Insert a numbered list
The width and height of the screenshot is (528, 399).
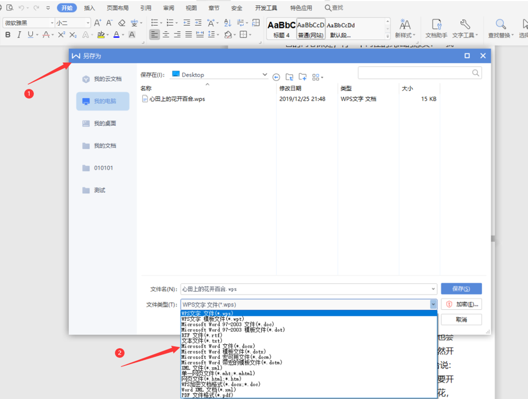(x=170, y=22)
